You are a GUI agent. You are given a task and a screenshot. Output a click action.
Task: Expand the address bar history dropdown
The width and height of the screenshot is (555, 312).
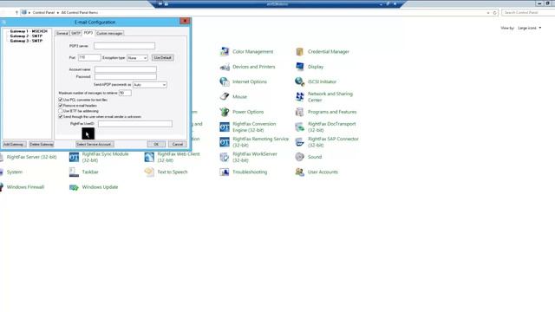click(x=488, y=13)
